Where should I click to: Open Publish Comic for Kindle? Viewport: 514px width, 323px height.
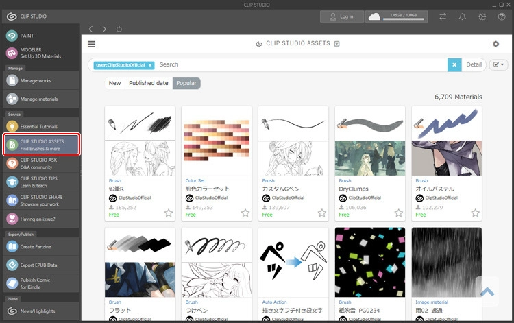pyautogui.click(x=40, y=283)
